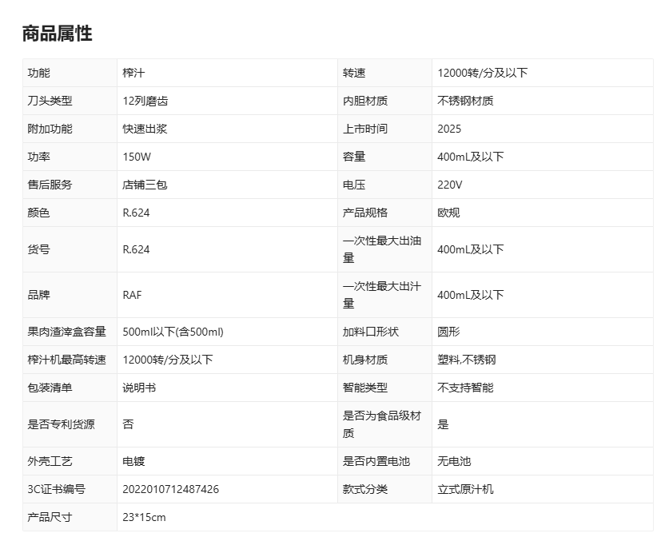Image resolution: width=669 pixels, height=549 pixels.
Task: Select the 功率 value 150W
Action: pos(137,157)
